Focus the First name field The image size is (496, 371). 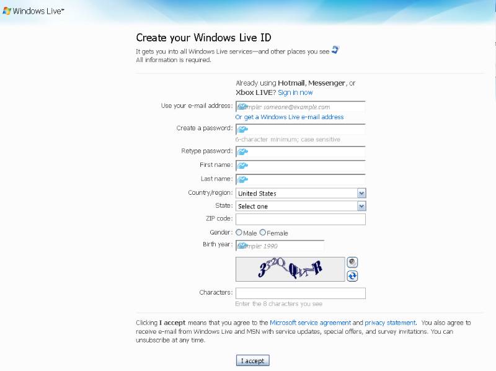(x=301, y=166)
